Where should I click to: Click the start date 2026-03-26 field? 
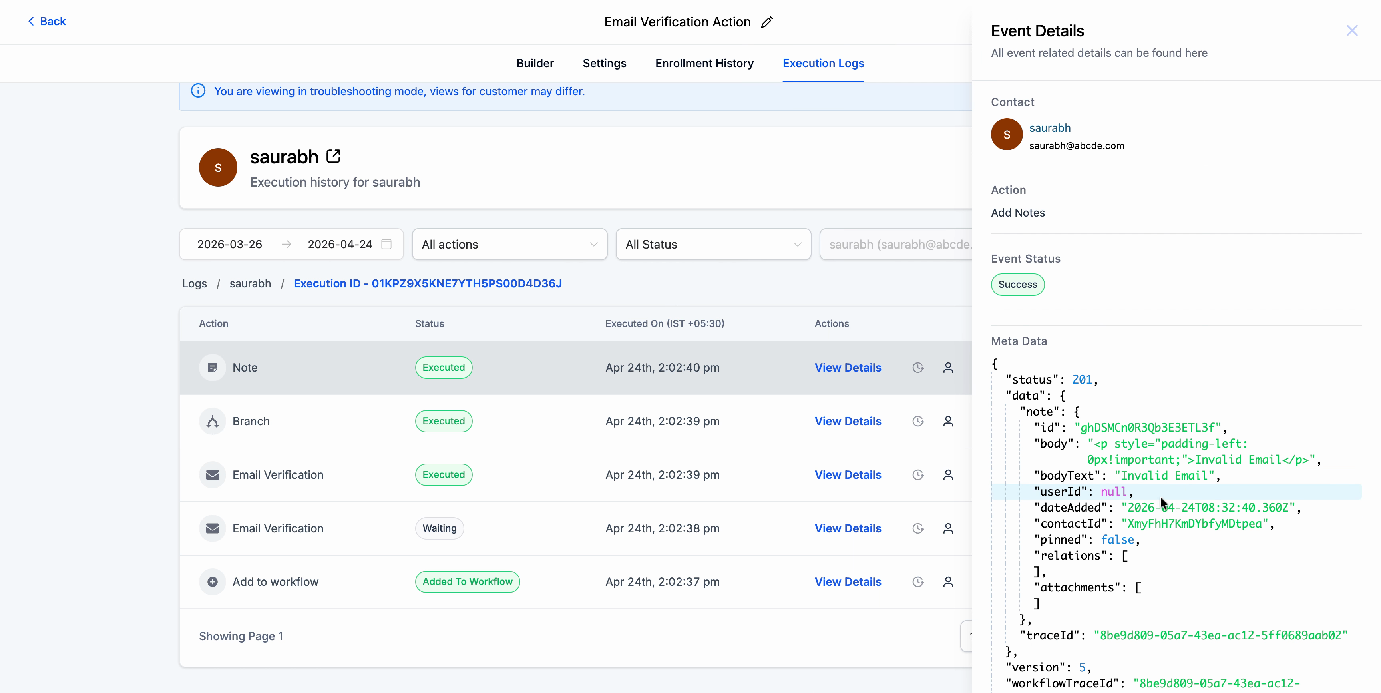[x=229, y=244]
